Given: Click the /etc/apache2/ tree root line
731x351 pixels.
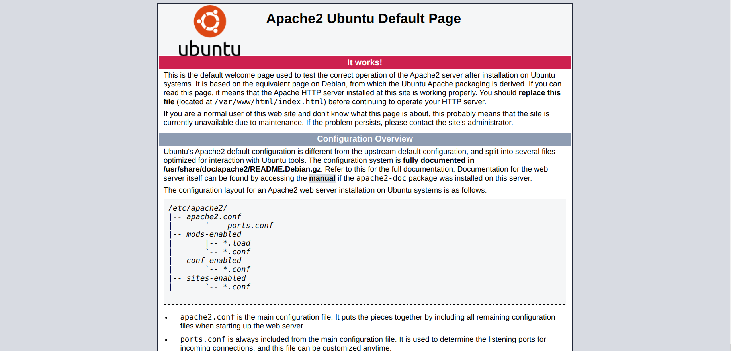Looking at the screenshot, I should coord(197,208).
